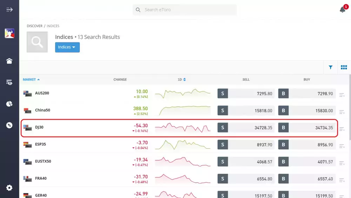Click the INDICES breadcrumb
The image size is (351, 198).
(x=53, y=26)
